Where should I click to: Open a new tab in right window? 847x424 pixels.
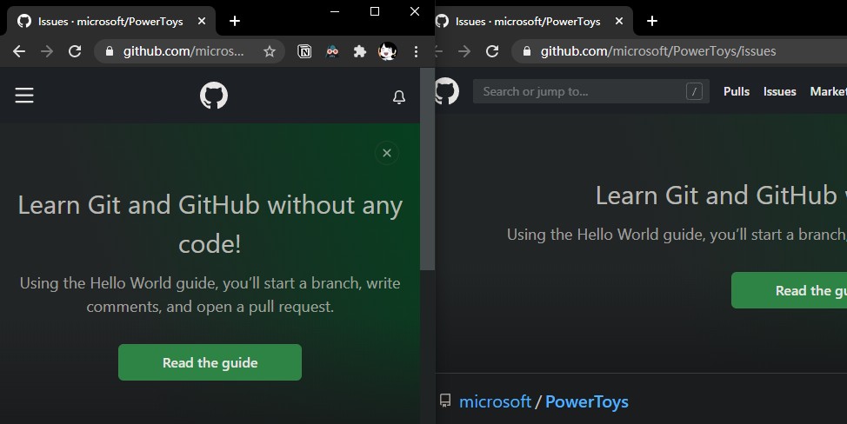652,21
